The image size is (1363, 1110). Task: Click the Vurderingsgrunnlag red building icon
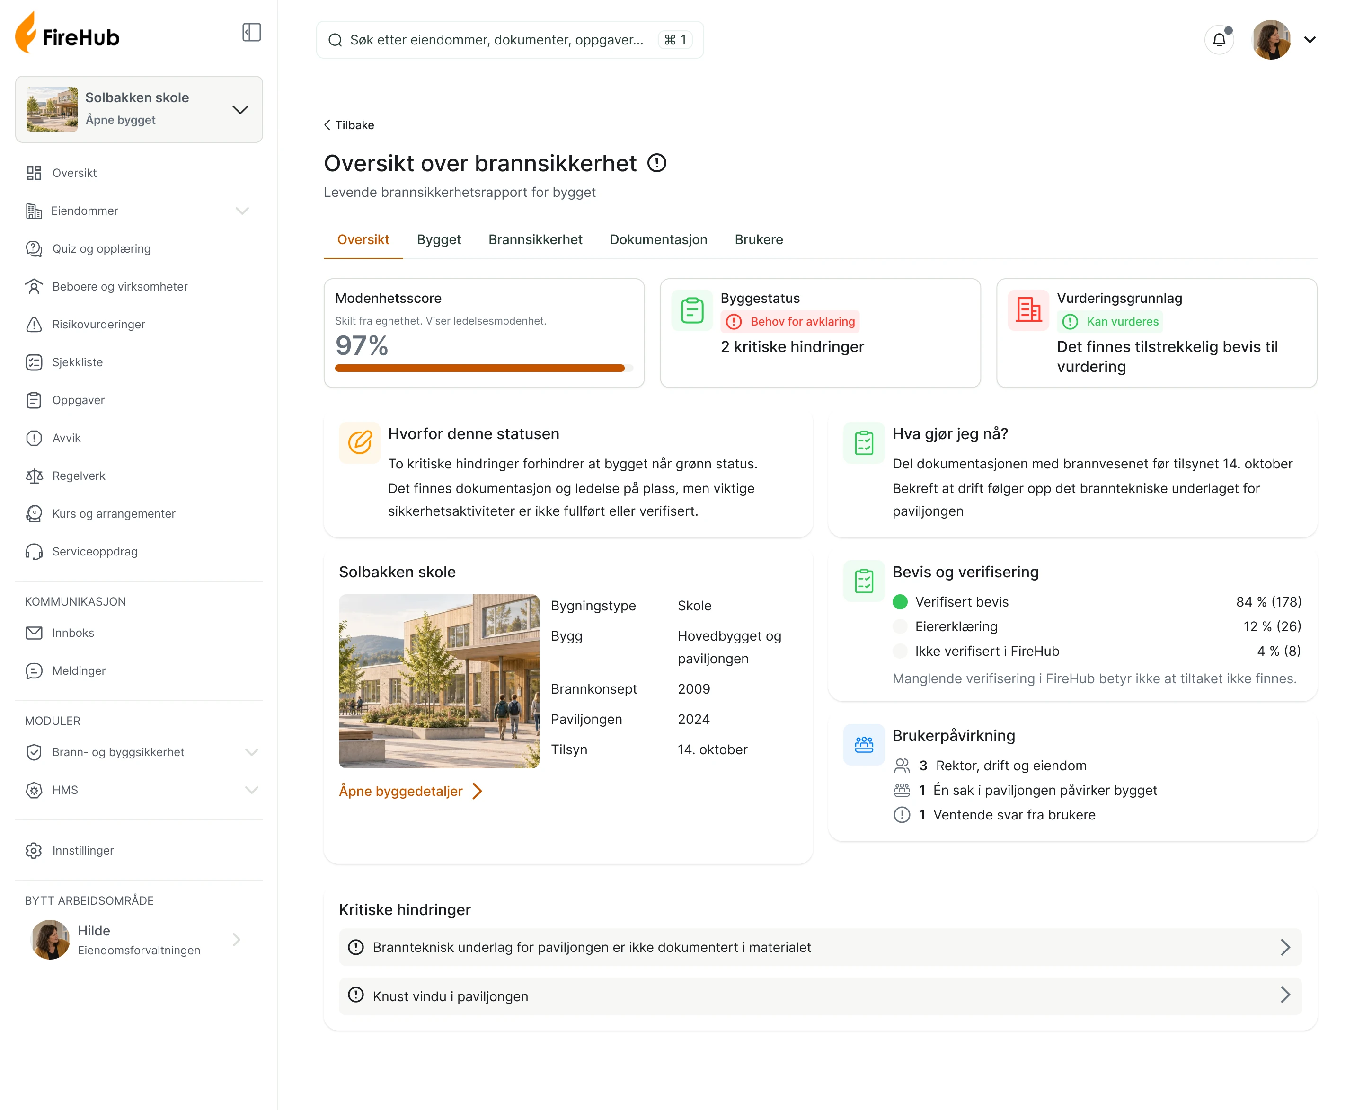click(x=1028, y=311)
